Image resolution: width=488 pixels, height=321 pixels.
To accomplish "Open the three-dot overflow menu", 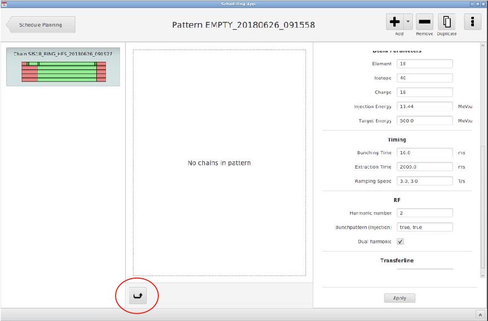I will tap(472, 22).
